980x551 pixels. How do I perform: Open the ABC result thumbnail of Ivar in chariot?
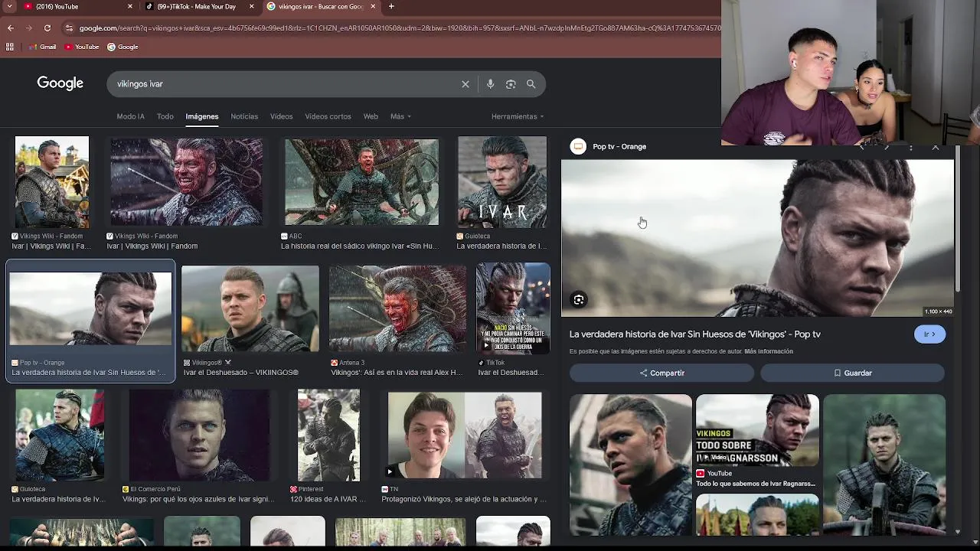pos(362,182)
